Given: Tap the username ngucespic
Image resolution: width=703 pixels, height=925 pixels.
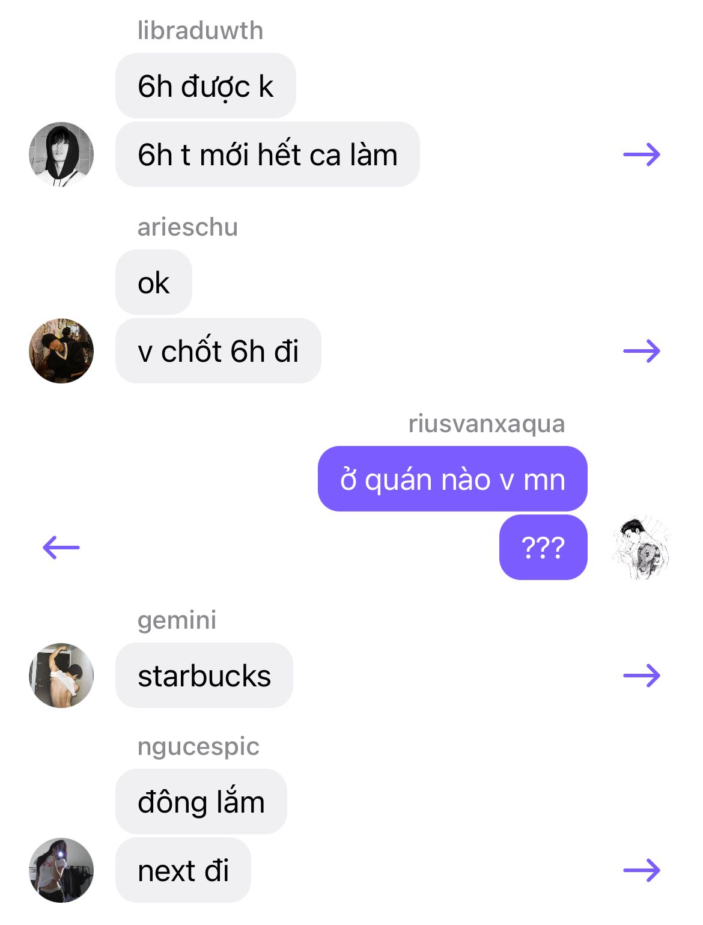Looking at the screenshot, I should point(198,746).
